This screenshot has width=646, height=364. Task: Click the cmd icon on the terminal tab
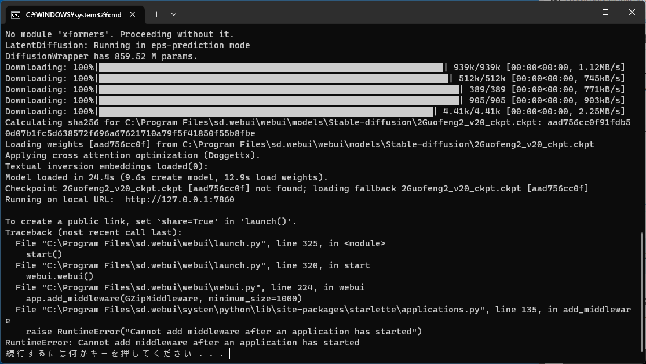point(15,14)
